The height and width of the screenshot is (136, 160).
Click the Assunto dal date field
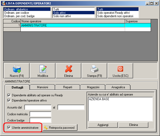click(38, 107)
